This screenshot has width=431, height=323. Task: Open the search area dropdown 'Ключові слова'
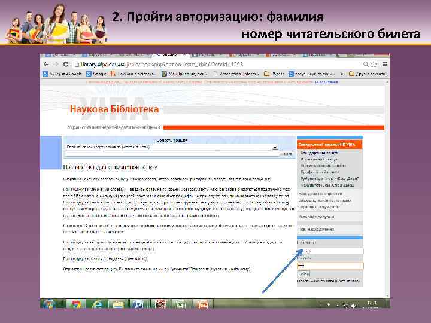[x=172, y=147]
